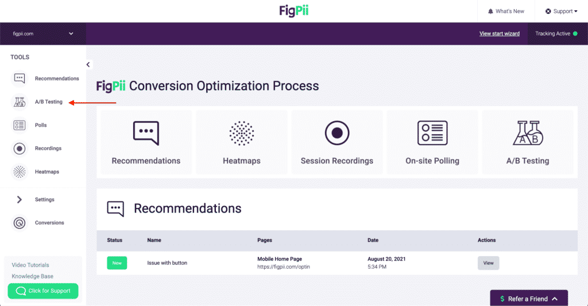
Task: Open the Recordings sidebar icon
Action: (x=20, y=149)
